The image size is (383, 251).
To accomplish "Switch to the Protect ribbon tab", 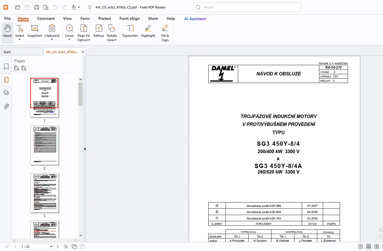I will (105, 18).
